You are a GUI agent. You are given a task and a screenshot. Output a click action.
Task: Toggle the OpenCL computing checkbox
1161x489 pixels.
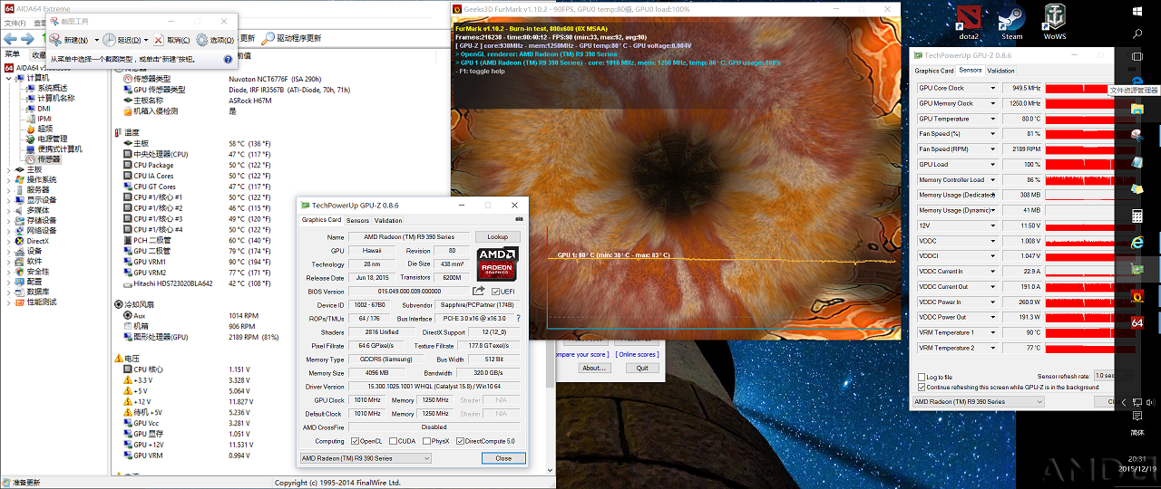pyautogui.click(x=355, y=441)
